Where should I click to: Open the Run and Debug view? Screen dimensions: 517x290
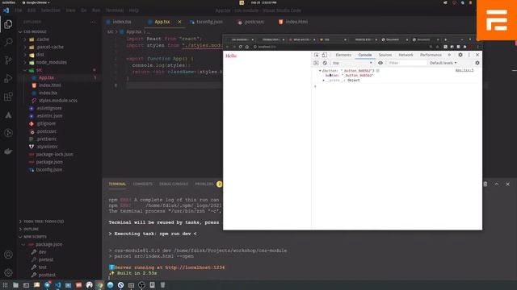(x=8, y=78)
